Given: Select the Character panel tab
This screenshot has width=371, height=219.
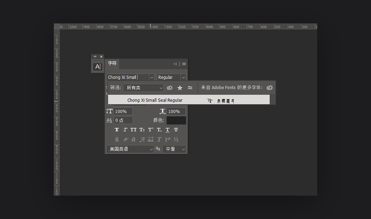Looking at the screenshot, I should (112, 63).
